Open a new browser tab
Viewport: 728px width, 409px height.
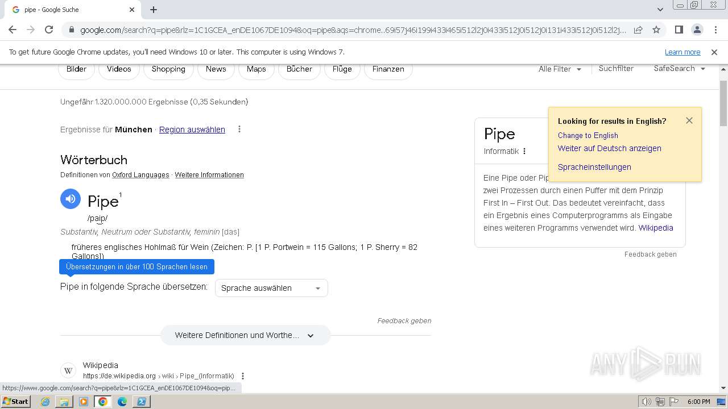154,10
